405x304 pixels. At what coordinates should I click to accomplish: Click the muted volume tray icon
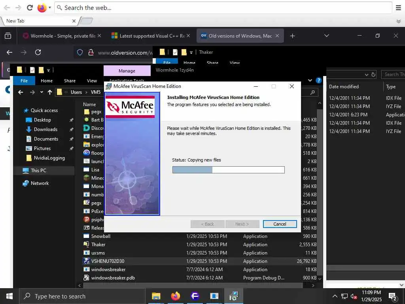354,296
